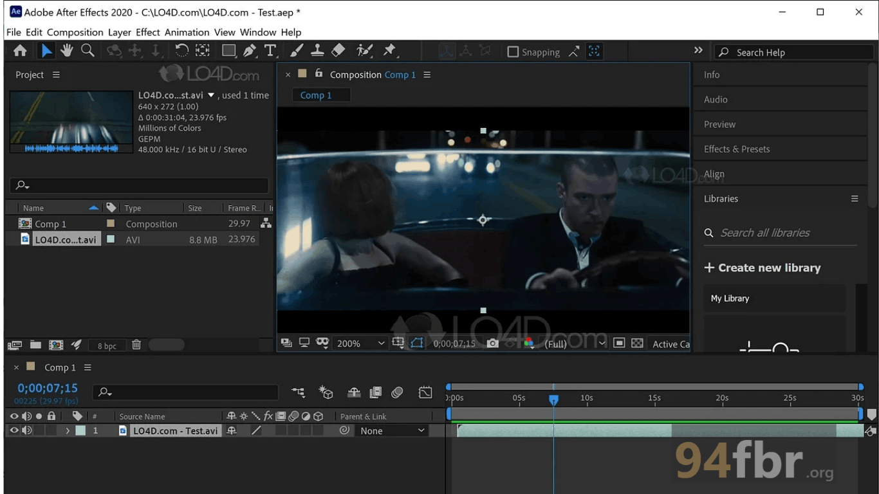Switch to the Comp 1 viewer tab

[321, 95]
